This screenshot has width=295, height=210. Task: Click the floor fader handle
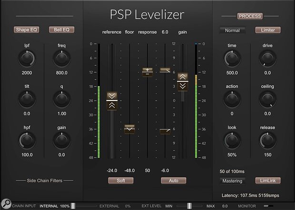tap(129, 129)
